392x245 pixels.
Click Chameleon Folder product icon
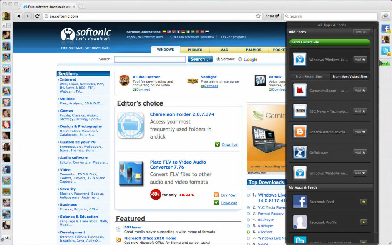tap(131, 125)
